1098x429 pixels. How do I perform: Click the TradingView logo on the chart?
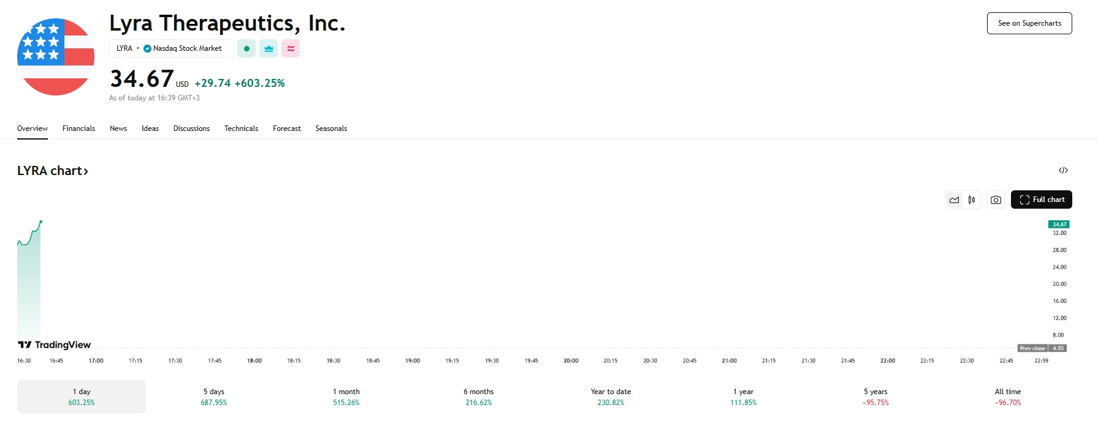click(55, 345)
